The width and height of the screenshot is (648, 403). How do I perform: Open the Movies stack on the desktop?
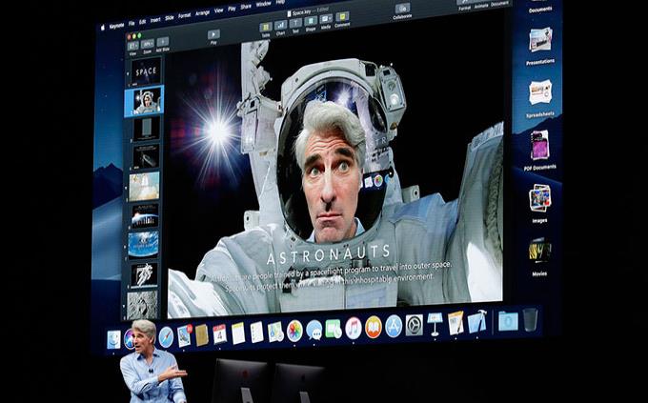[539, 251]
